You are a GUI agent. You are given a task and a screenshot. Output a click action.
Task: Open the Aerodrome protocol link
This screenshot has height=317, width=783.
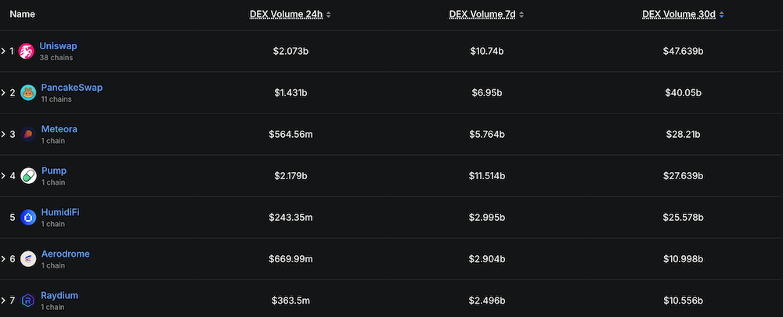65,254
